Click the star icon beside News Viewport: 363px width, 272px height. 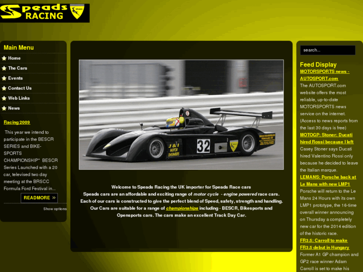[x=4, y=108]
